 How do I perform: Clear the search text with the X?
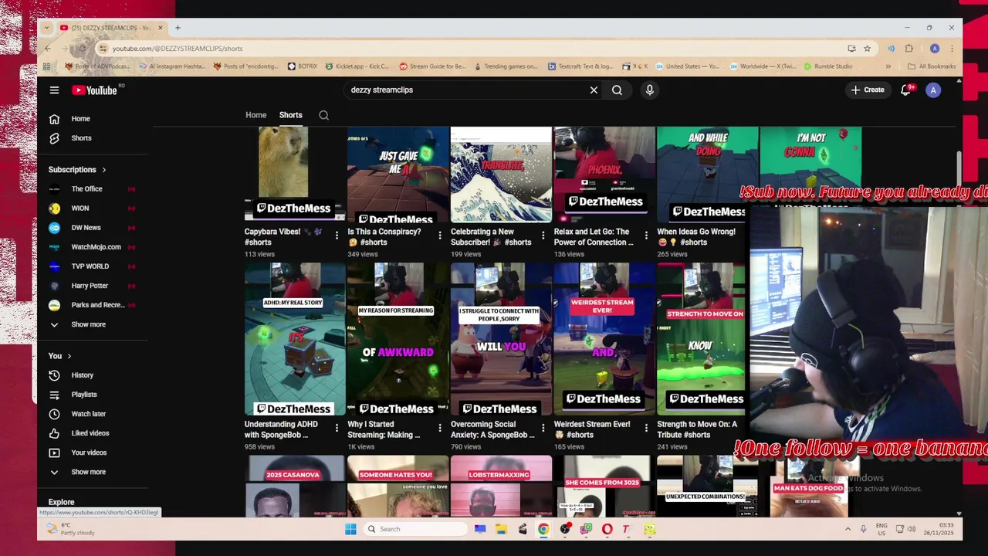[x=594, y=90]
